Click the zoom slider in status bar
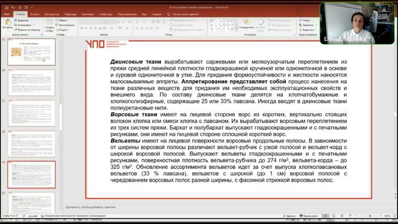Image resolution: width=398 pixels, height=224 pixels. [369, 216]
